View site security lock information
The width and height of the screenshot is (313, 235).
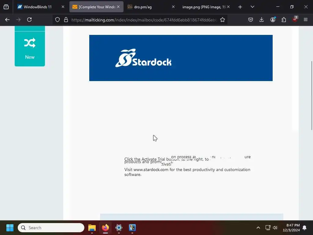(x=66, y=20)
